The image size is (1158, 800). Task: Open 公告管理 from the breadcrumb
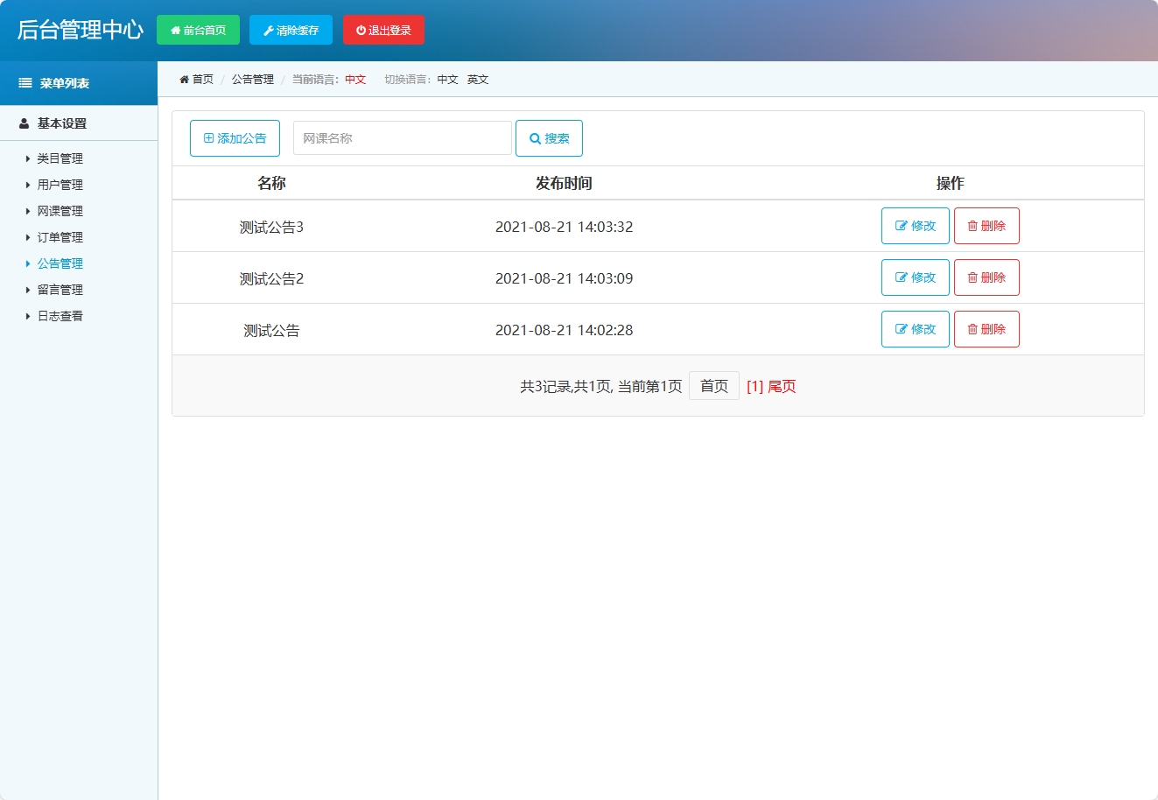tap(251, 79)
